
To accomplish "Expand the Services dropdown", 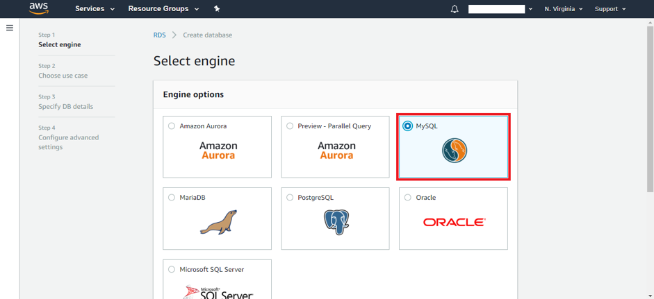I will tap(95, 9).
